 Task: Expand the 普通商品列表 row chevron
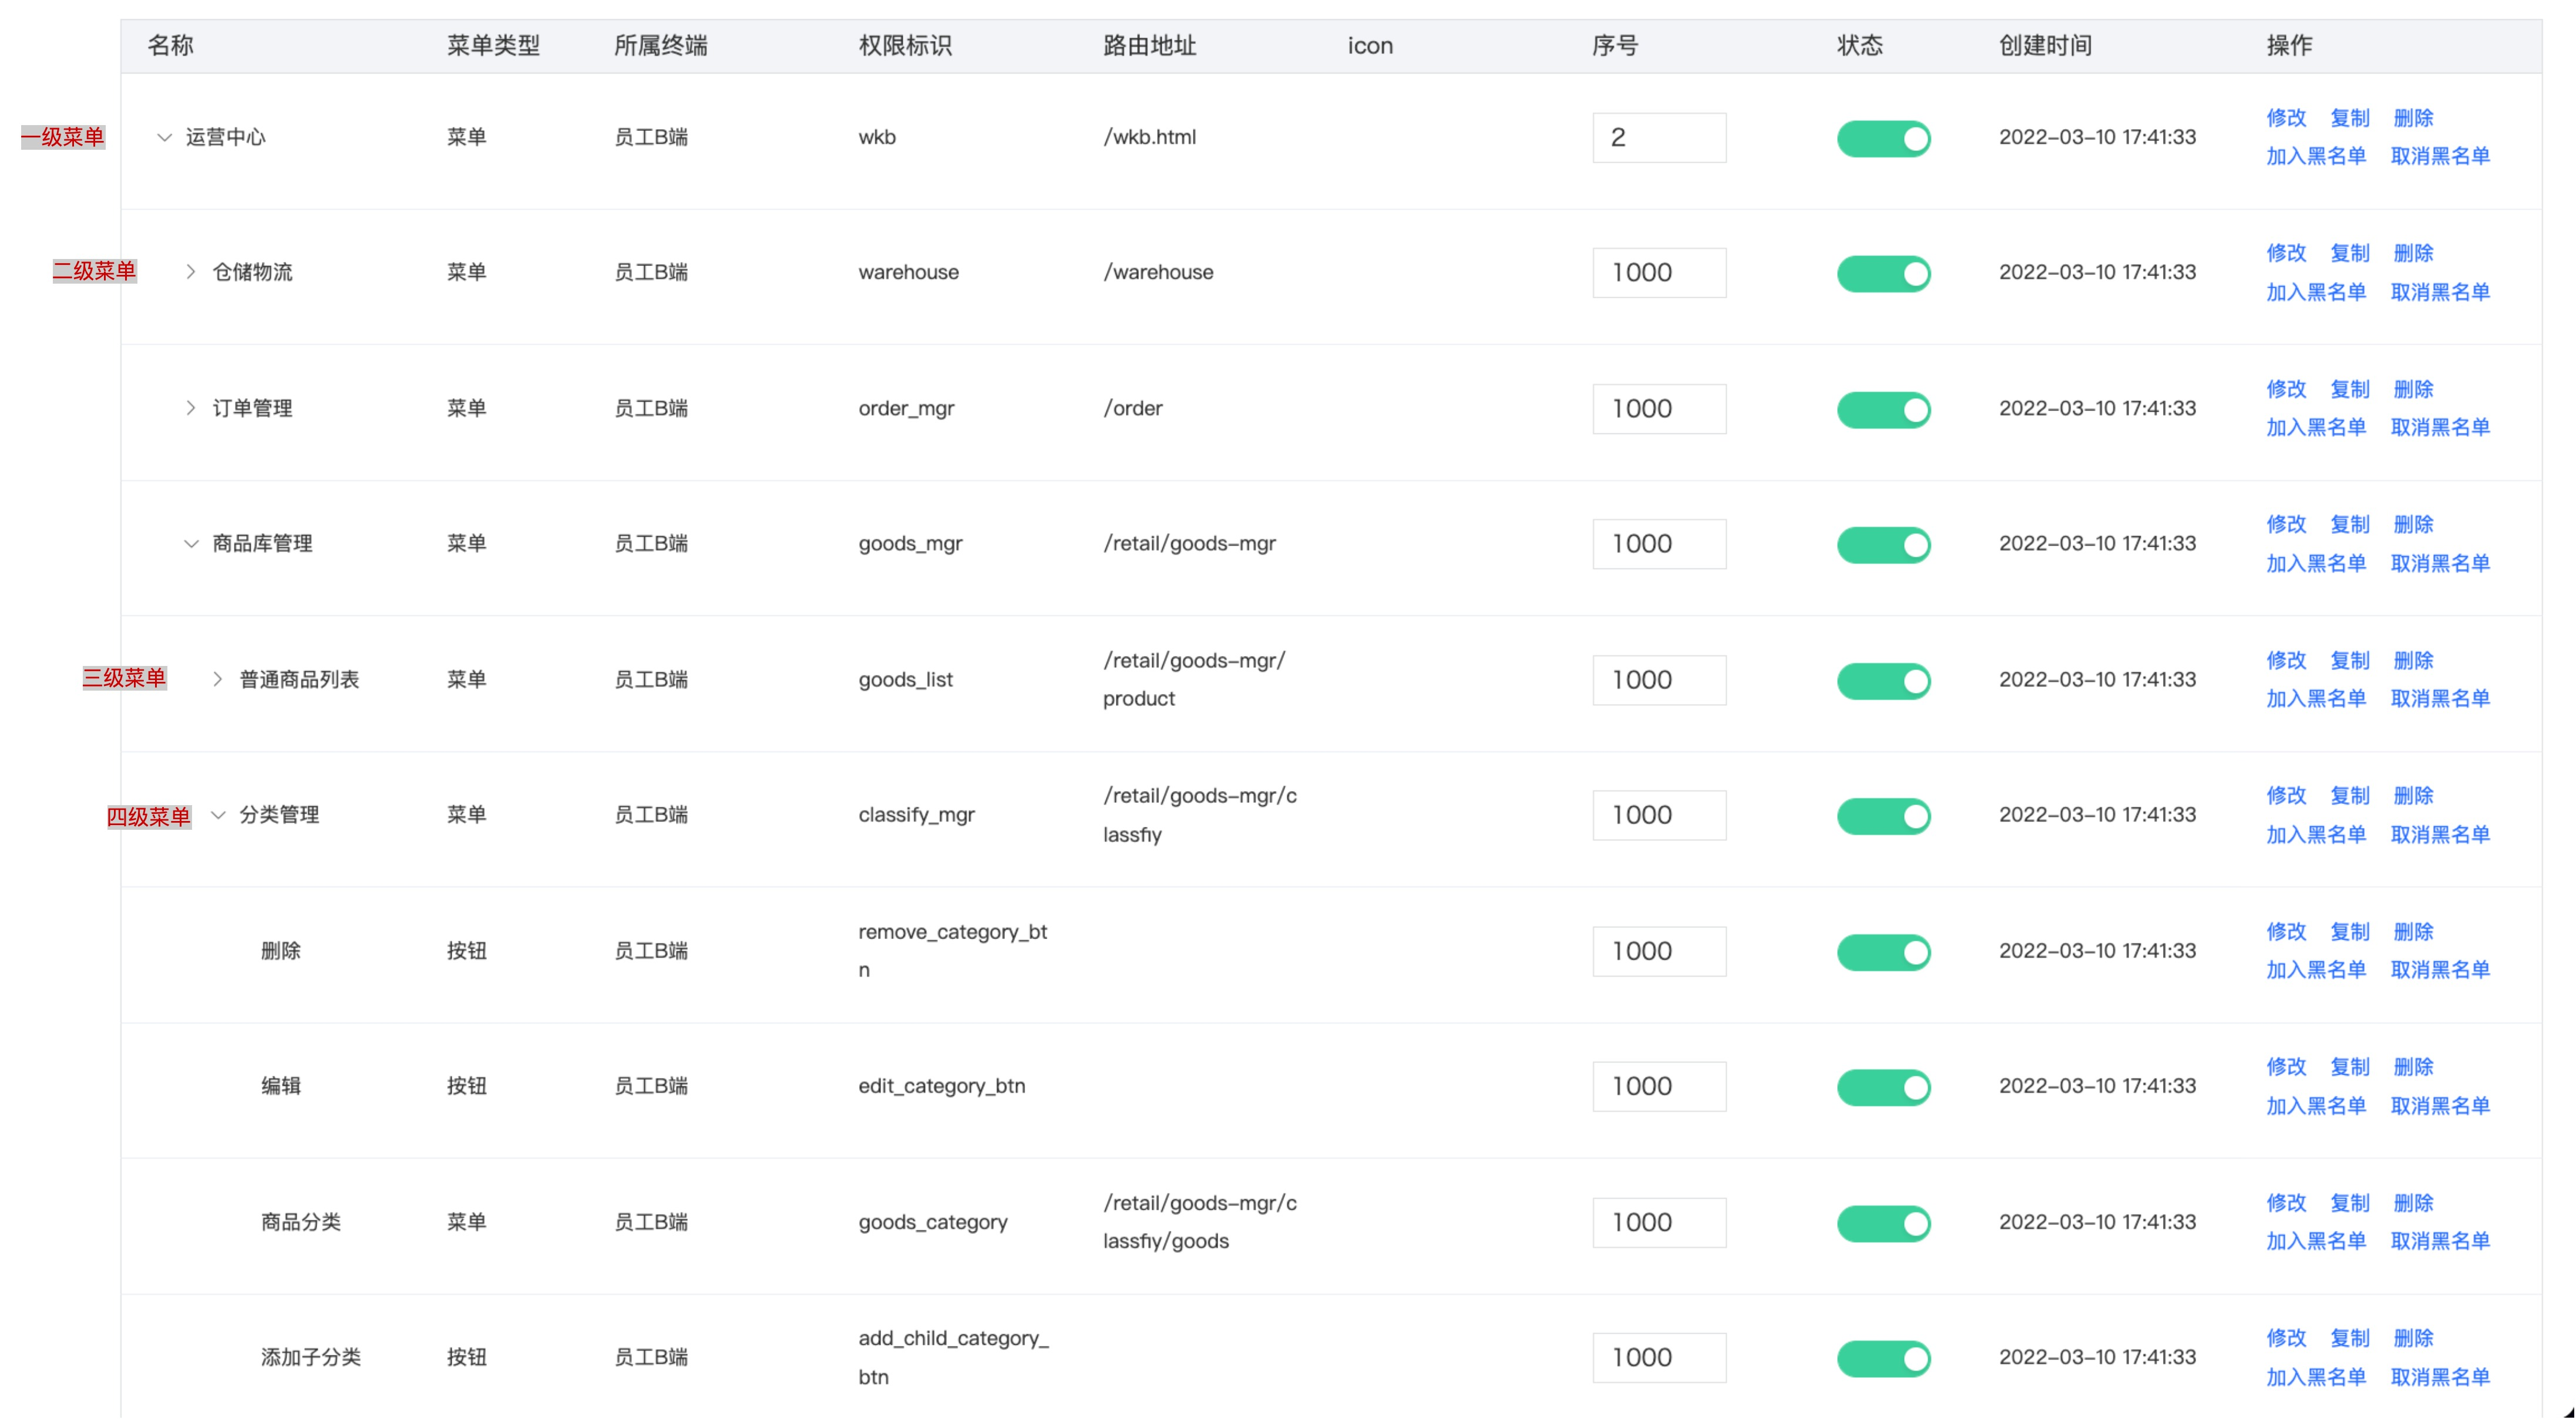pos(217,680)
